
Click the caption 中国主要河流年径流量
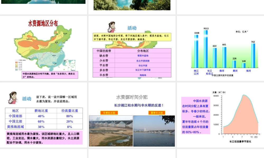click(222, 75)
